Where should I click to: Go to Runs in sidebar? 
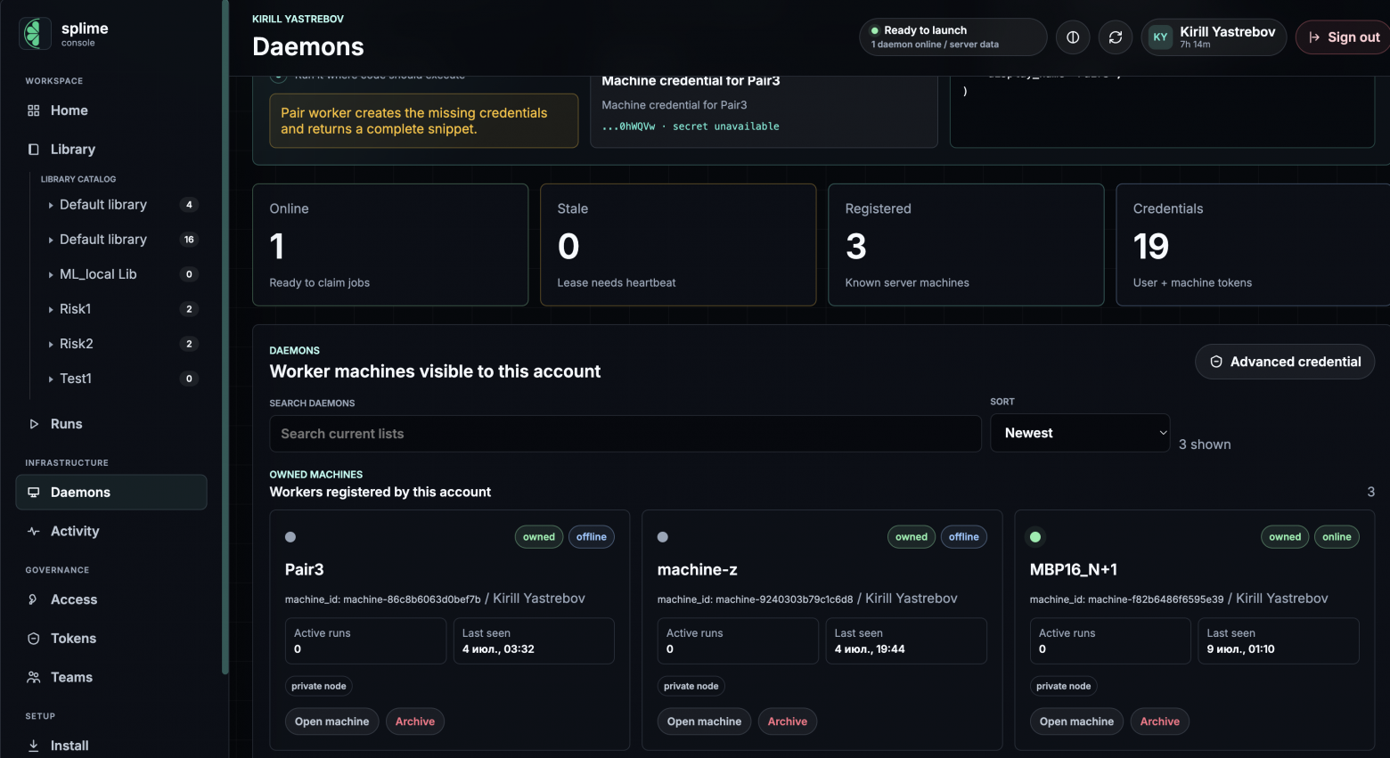111,424
